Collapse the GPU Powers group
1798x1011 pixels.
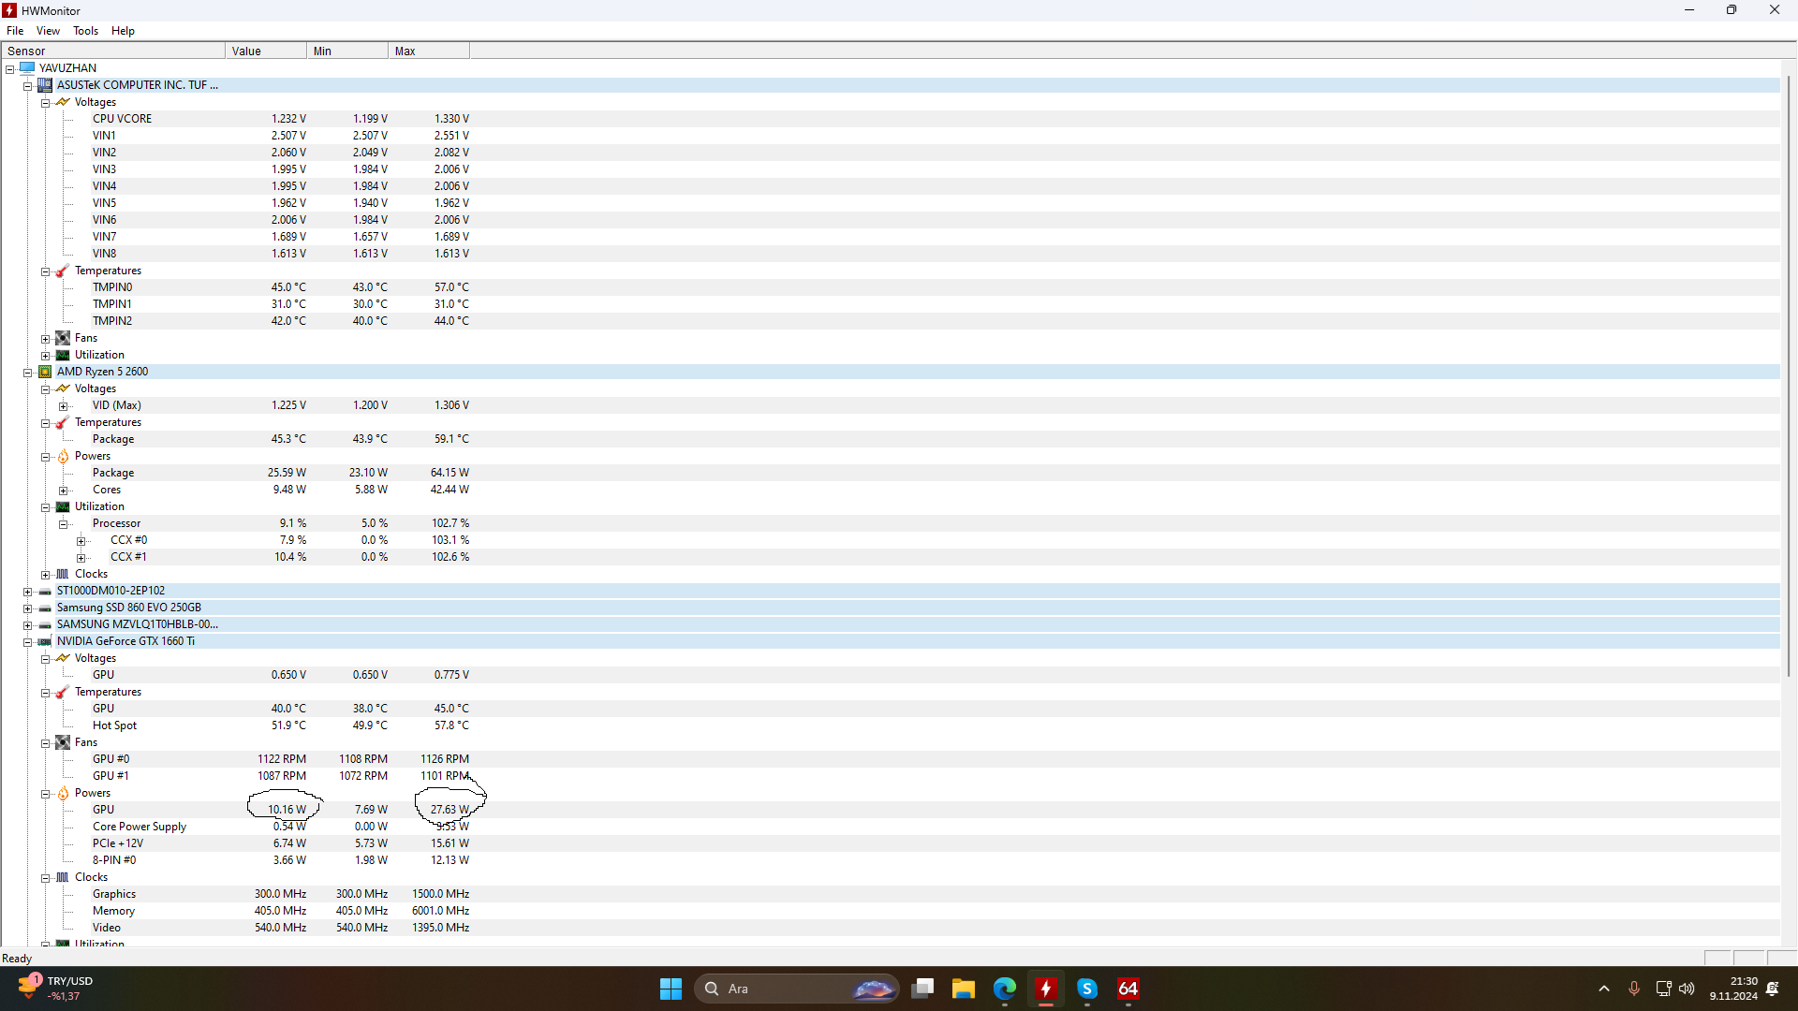45,793
